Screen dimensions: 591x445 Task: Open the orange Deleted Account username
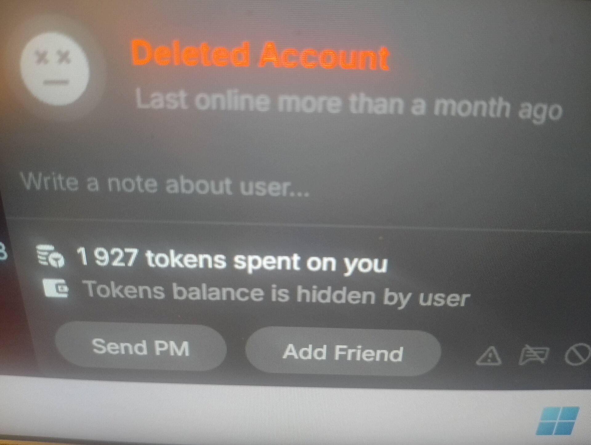click(x=260, y=55)
